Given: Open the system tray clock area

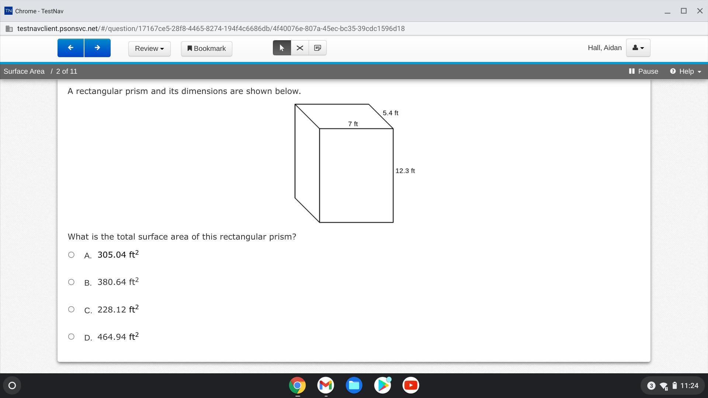Looking at the screenshot, I should coord(689,385).
